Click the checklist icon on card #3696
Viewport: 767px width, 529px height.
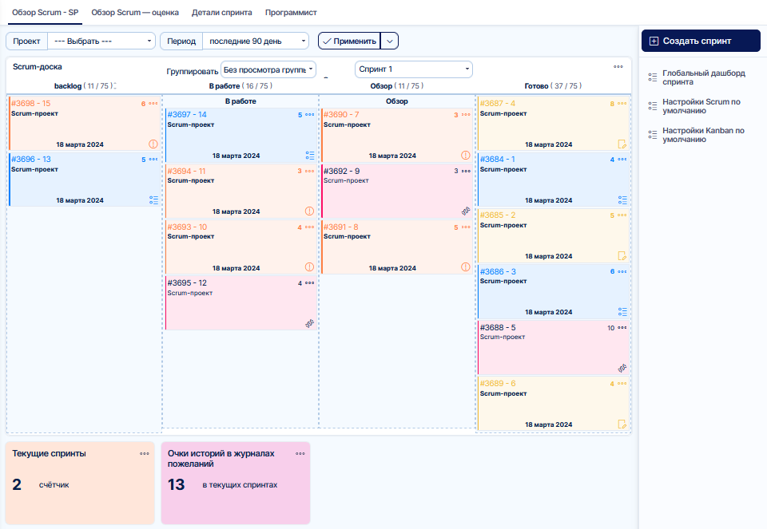(x=153, y=199)
